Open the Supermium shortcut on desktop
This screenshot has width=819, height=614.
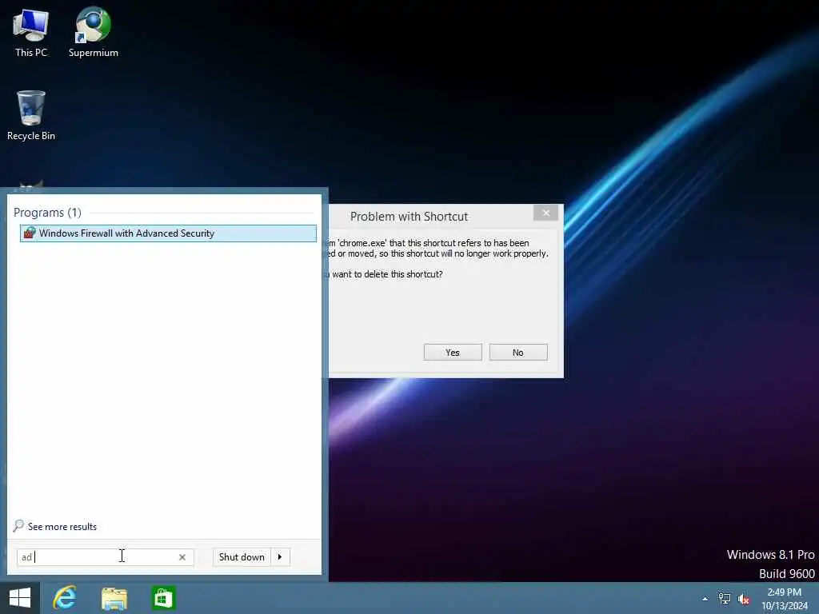click(x=93, y=32)
